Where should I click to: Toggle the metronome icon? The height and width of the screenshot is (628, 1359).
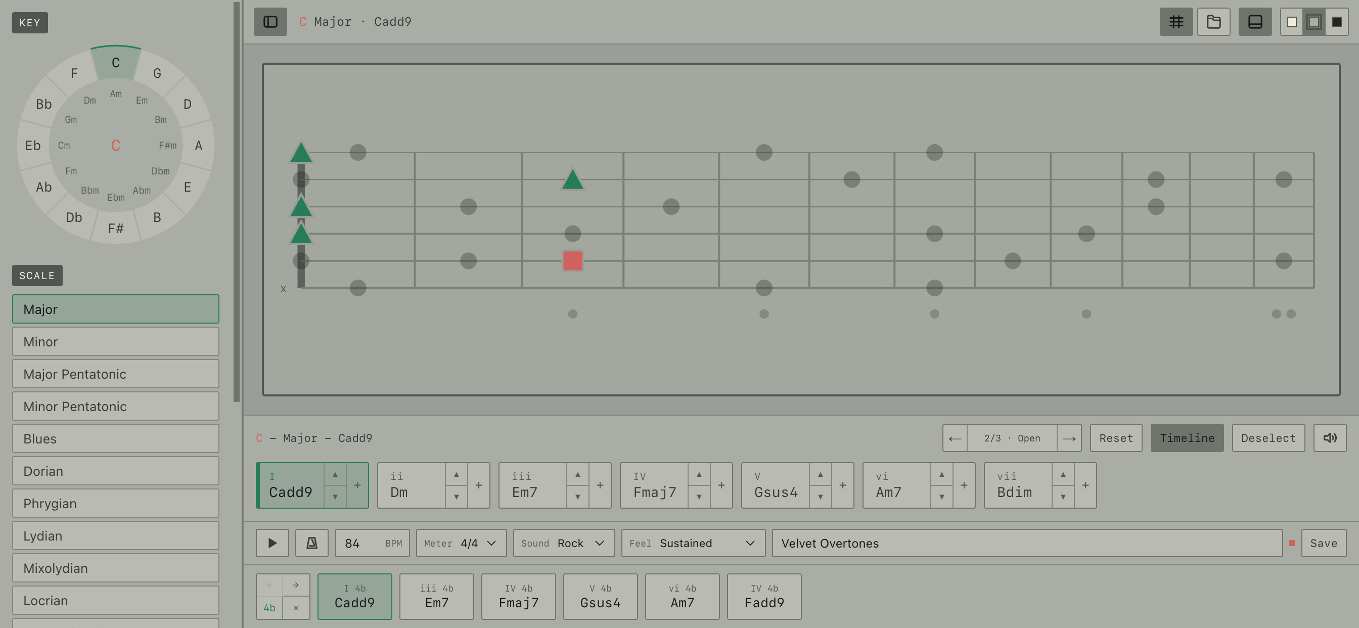(x=312, y=543)
